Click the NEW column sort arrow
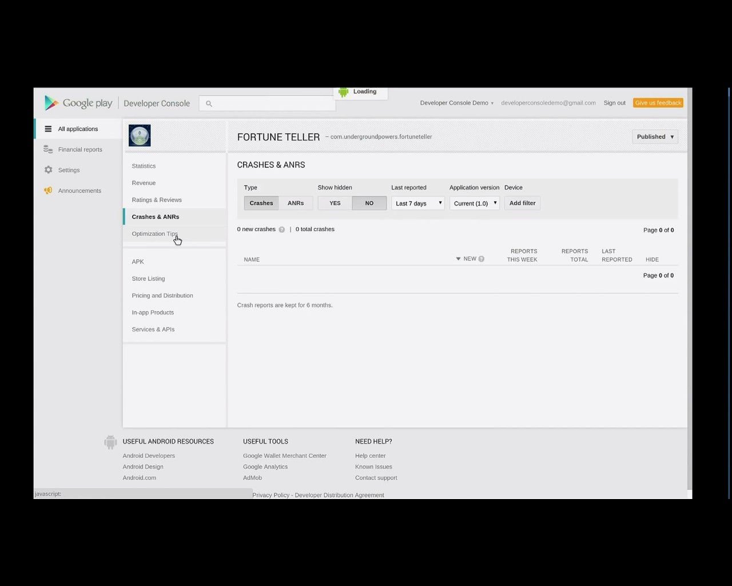 pyautogui.click(x=458, y=259)
